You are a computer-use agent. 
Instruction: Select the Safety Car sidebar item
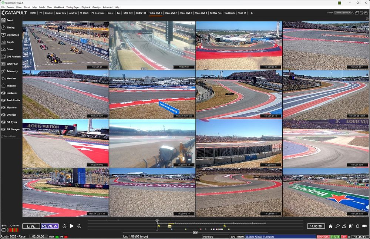pos(11,64)
